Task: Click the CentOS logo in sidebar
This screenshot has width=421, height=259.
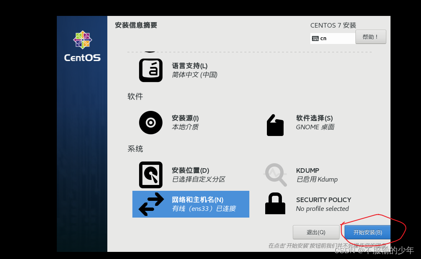Action: pyautogui.click(x=82, y=46)
